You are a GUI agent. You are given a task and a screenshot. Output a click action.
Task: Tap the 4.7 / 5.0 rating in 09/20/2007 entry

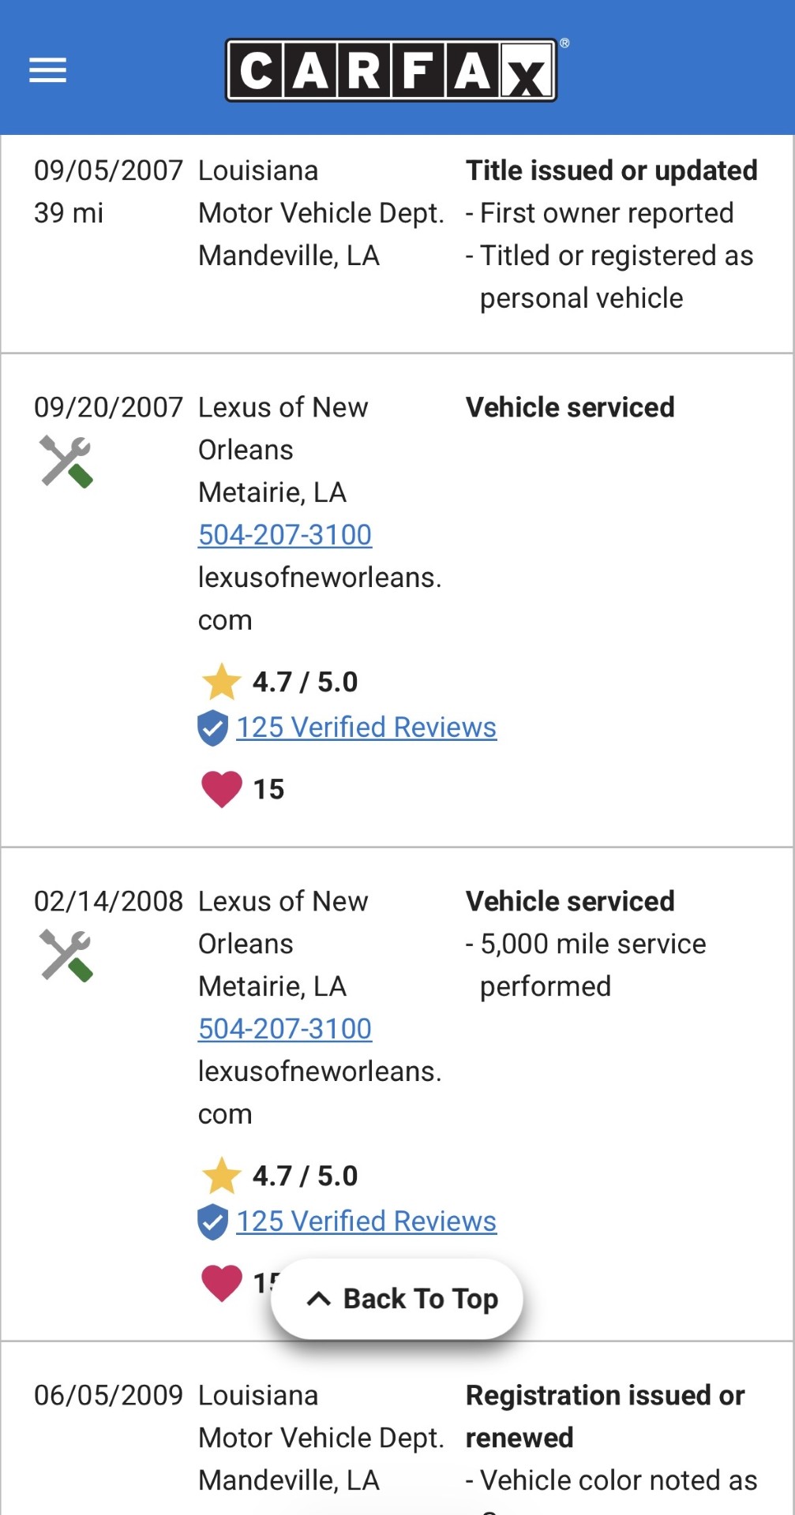pyautogui.click(x=305, y=682)
